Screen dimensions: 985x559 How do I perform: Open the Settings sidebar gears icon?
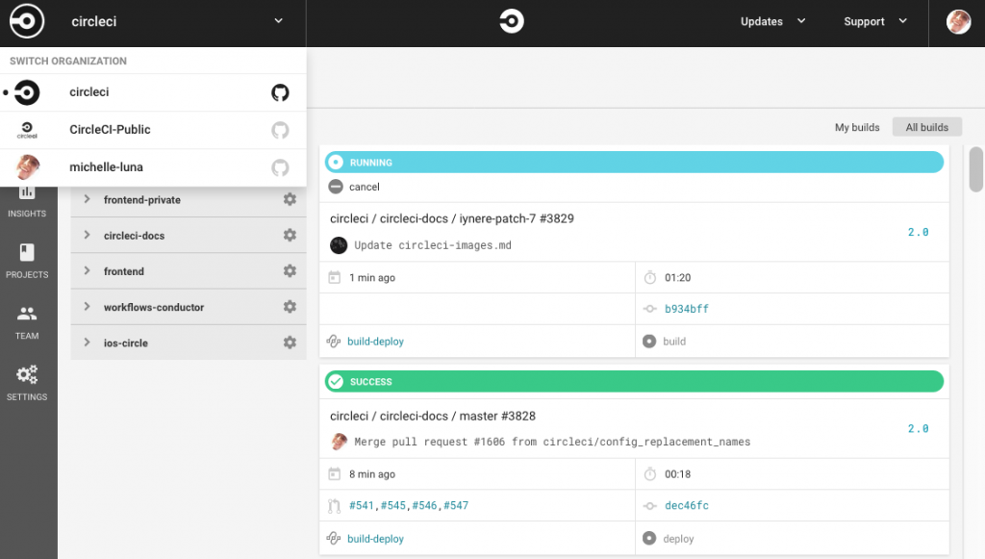(x=27, y=374)
